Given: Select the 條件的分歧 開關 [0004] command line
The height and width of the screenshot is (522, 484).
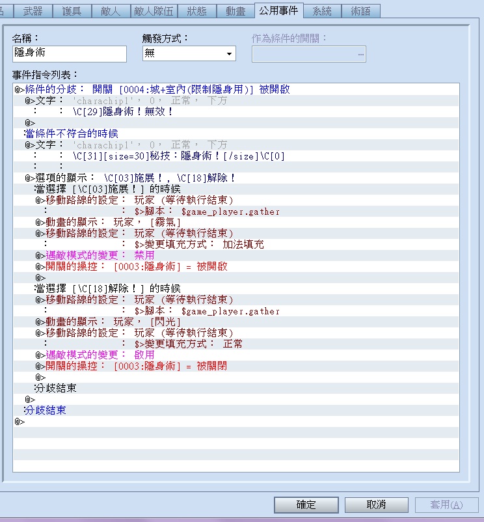Looking at the screenshot, I should [x=236, y=89].
